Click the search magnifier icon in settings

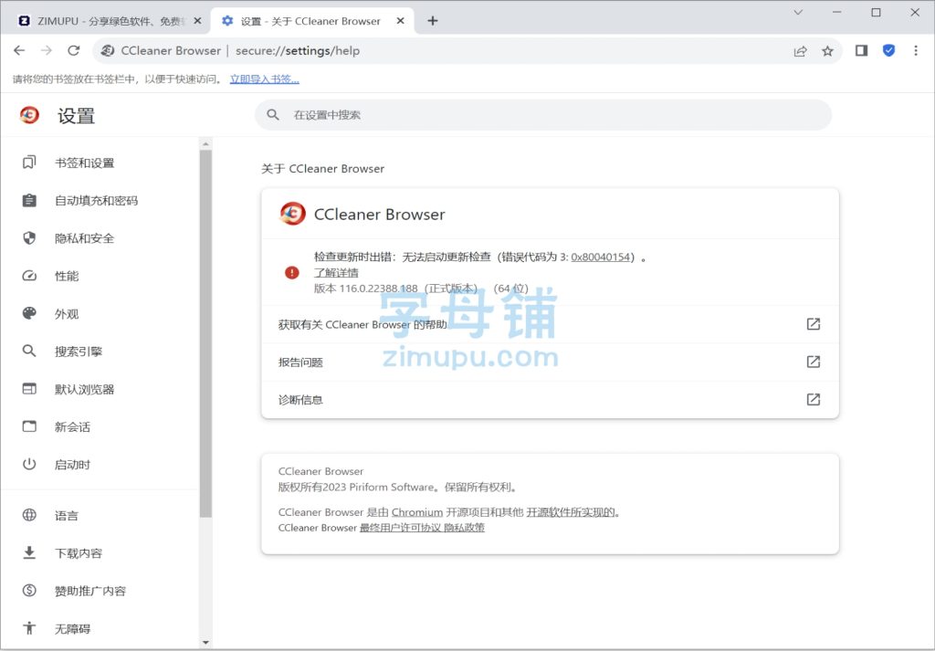coord(273,114)
